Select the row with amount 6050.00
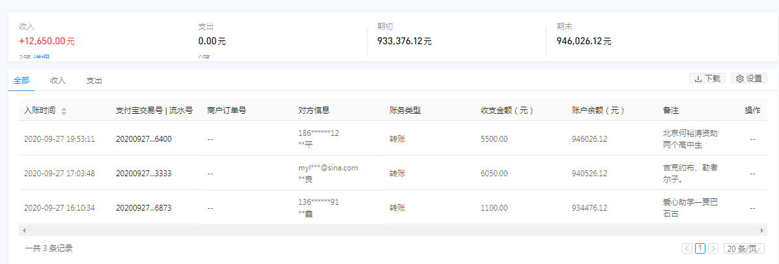This screenshot has width=779, height=264. coord(494,174)
